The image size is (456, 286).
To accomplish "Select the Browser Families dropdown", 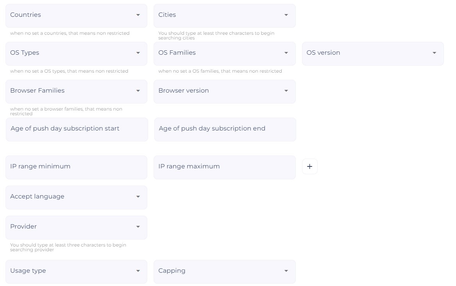I will click(x=76, y=91).
